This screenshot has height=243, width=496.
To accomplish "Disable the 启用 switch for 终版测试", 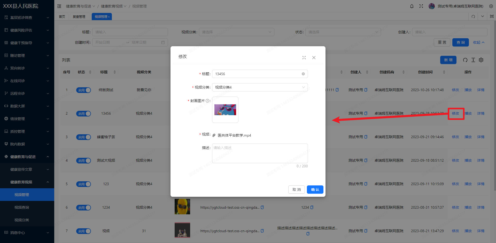I will (83, 90).
